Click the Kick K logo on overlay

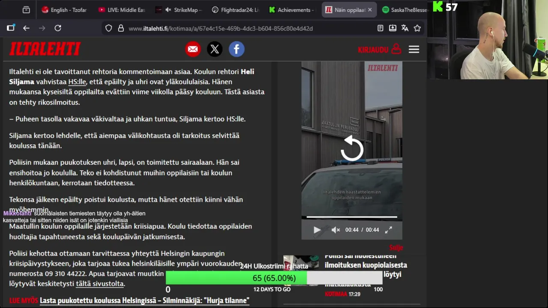(x=438, y=6)
